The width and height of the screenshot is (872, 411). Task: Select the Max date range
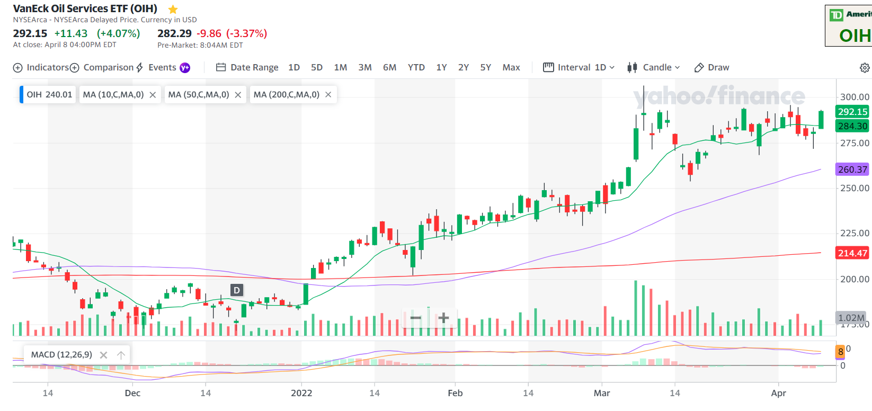click(x=511, y=67)
